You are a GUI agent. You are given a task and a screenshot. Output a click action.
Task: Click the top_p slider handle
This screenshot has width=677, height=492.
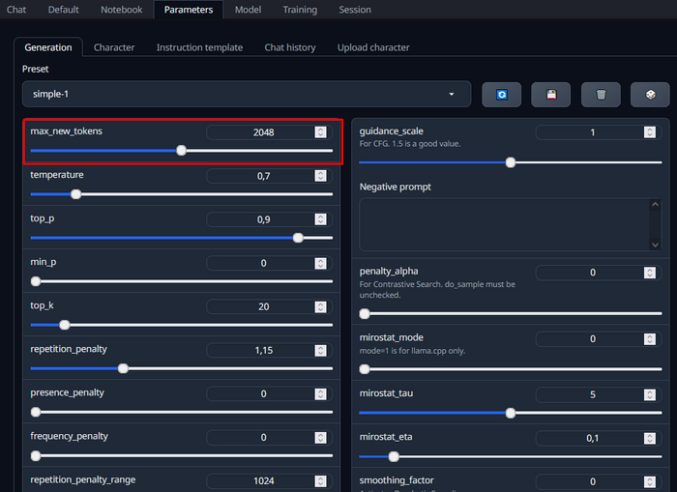click(x=298, y=238)
